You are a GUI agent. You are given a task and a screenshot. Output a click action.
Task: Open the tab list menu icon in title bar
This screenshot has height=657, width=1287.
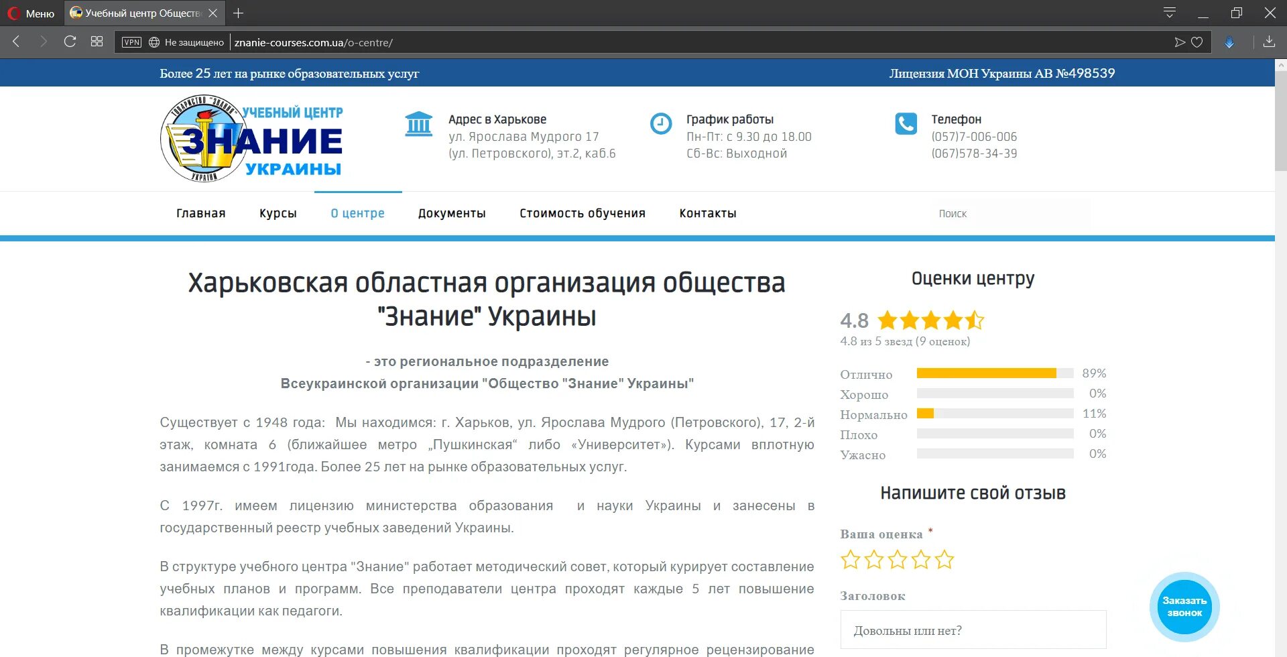pos(1170,13)
